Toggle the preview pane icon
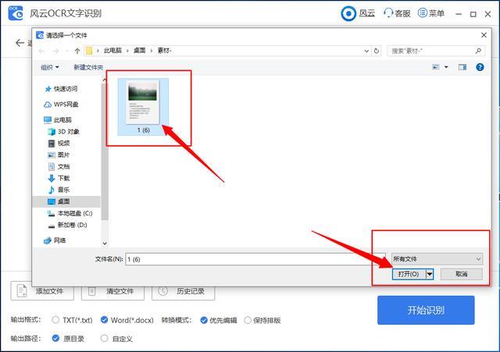Screen dimensions: 500x352 [x=462, y=67]
